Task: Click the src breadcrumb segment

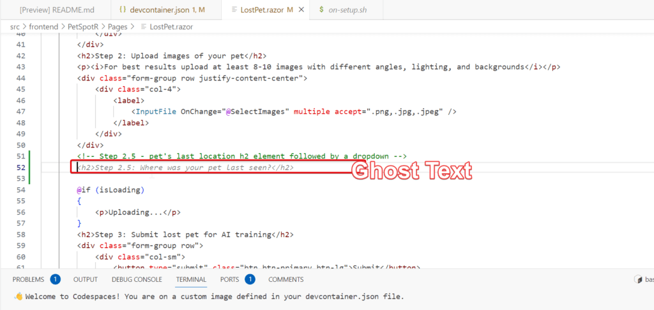Action: coord(15,27)
